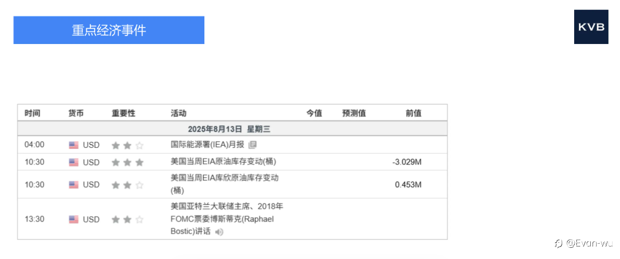Screen dimensions: 620x259
Task: Click the 活动 column header
Action: [178, 113]
